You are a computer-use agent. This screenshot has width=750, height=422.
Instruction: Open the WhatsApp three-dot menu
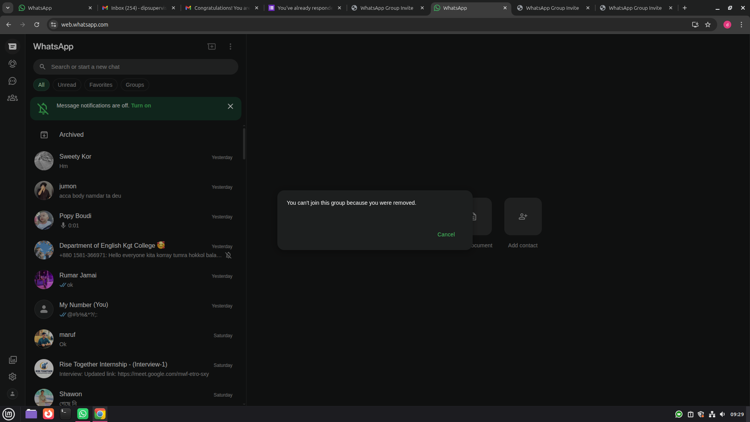pos(230,46)
